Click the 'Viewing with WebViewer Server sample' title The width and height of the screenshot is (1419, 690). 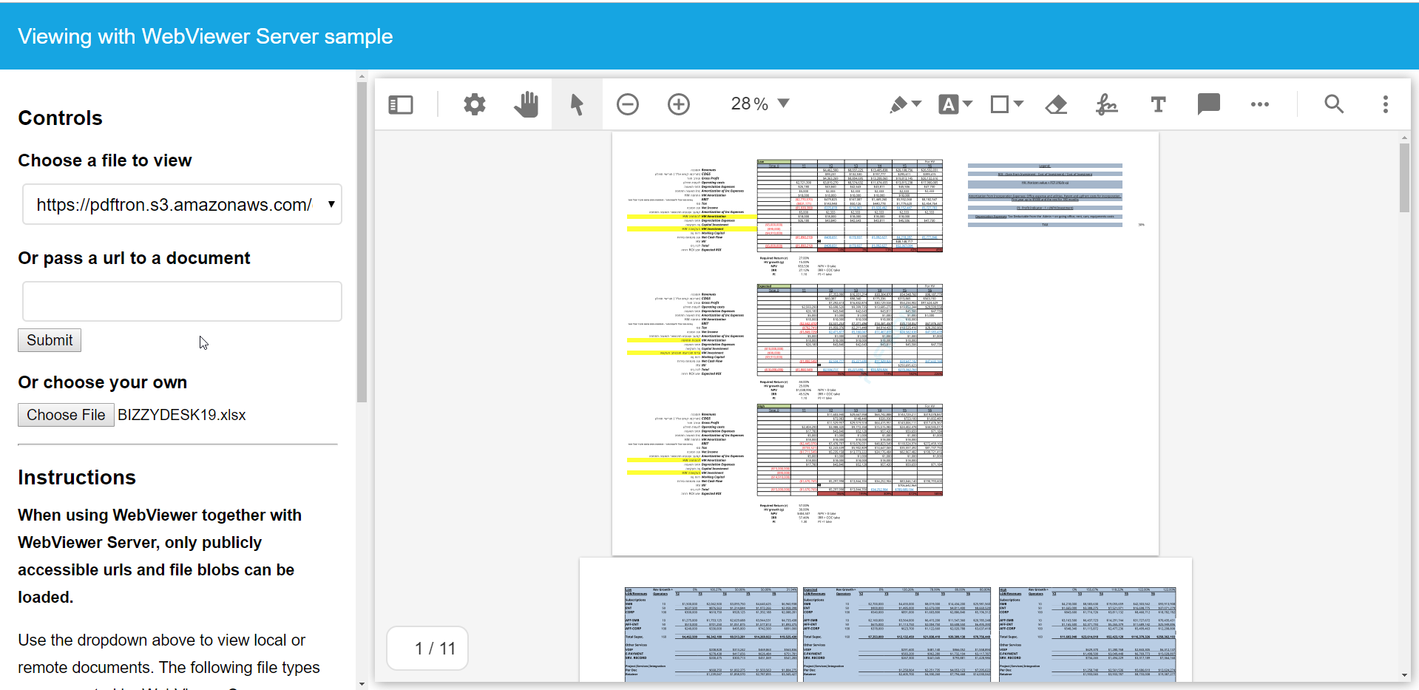click(205, 36)
